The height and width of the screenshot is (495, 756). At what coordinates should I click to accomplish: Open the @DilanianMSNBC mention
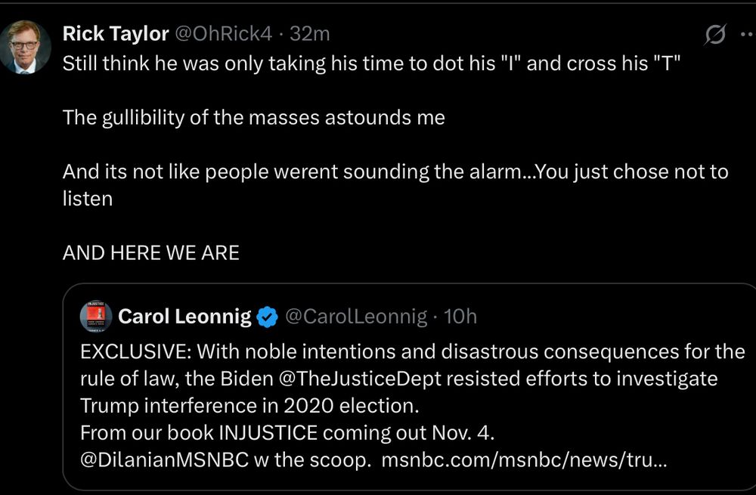(164, 459)
